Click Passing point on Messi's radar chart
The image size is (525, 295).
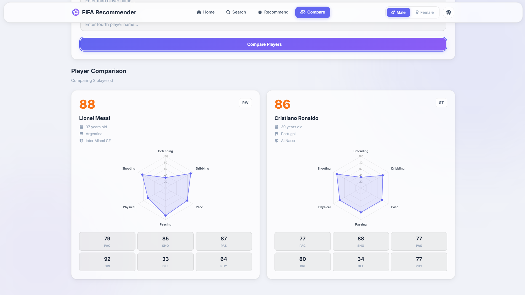(166, 215)
